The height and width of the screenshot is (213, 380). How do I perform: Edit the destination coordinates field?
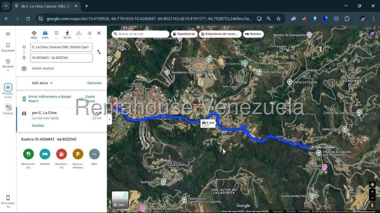pyautogui.click(x=61, y=58)
